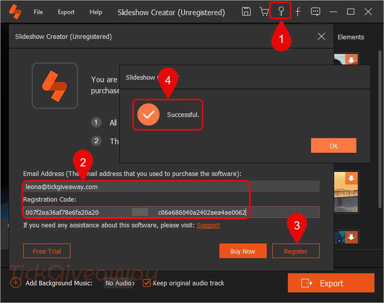Click the Buy Now button
The image size is (384, 303).
point(243,251)
